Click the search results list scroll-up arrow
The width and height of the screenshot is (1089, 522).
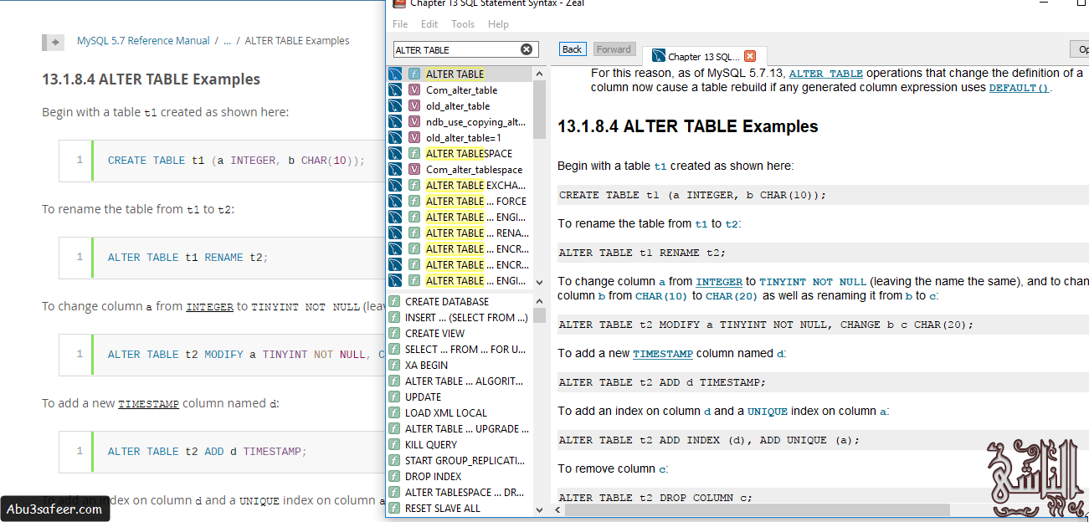pyautogui.click(x=539, y=74)
